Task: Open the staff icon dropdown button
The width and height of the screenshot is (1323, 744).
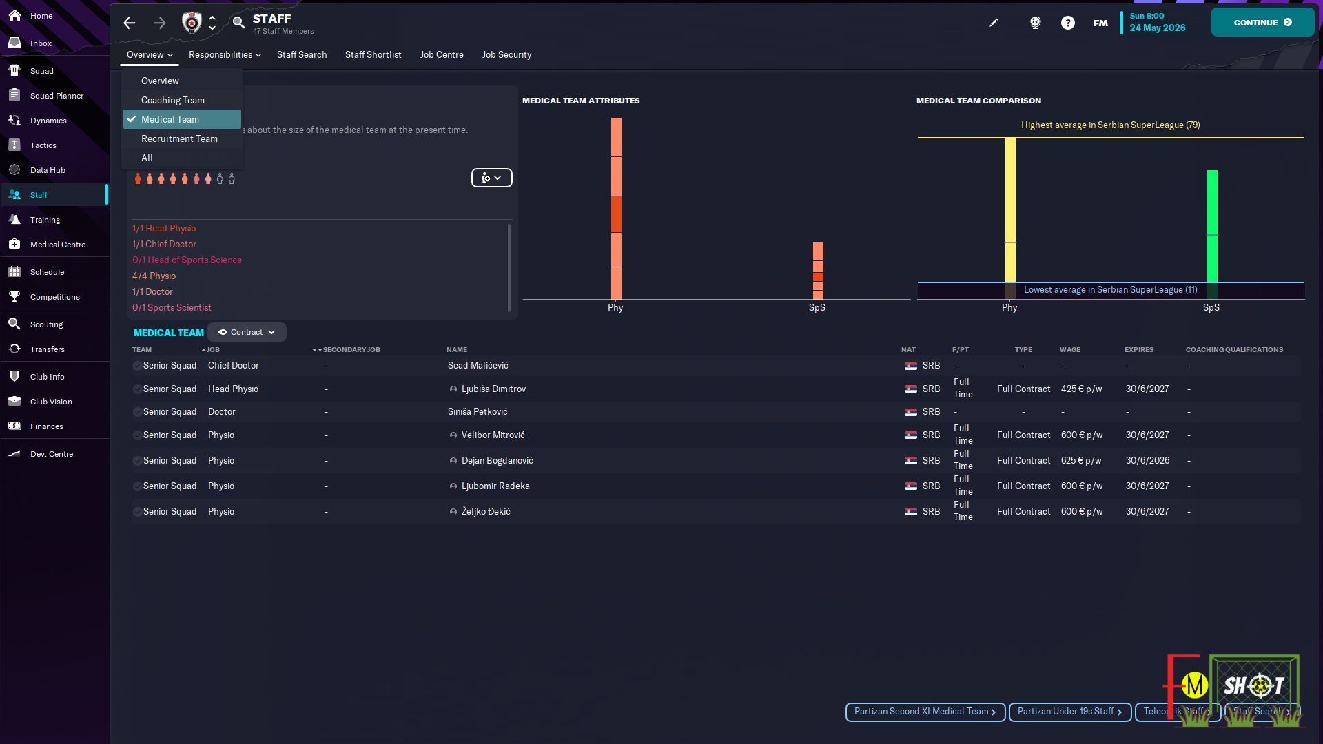Action: point(491,178)
